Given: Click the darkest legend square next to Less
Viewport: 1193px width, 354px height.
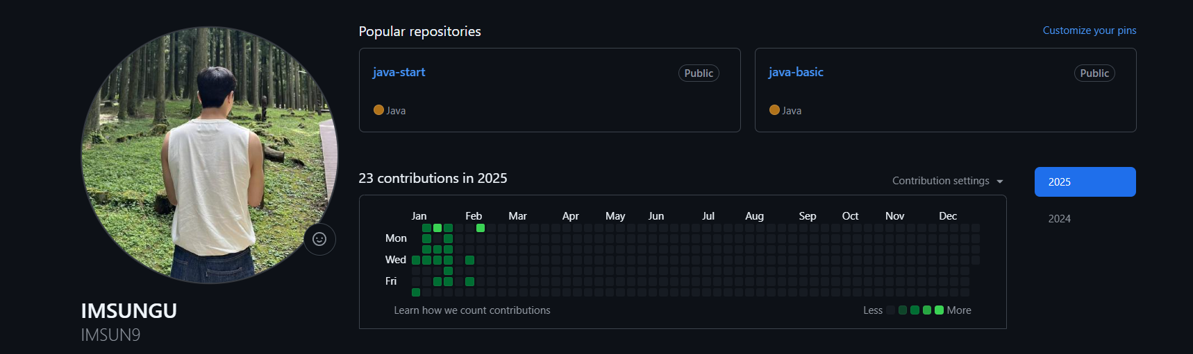Looking at the screenshot, I should coord(891,310).
